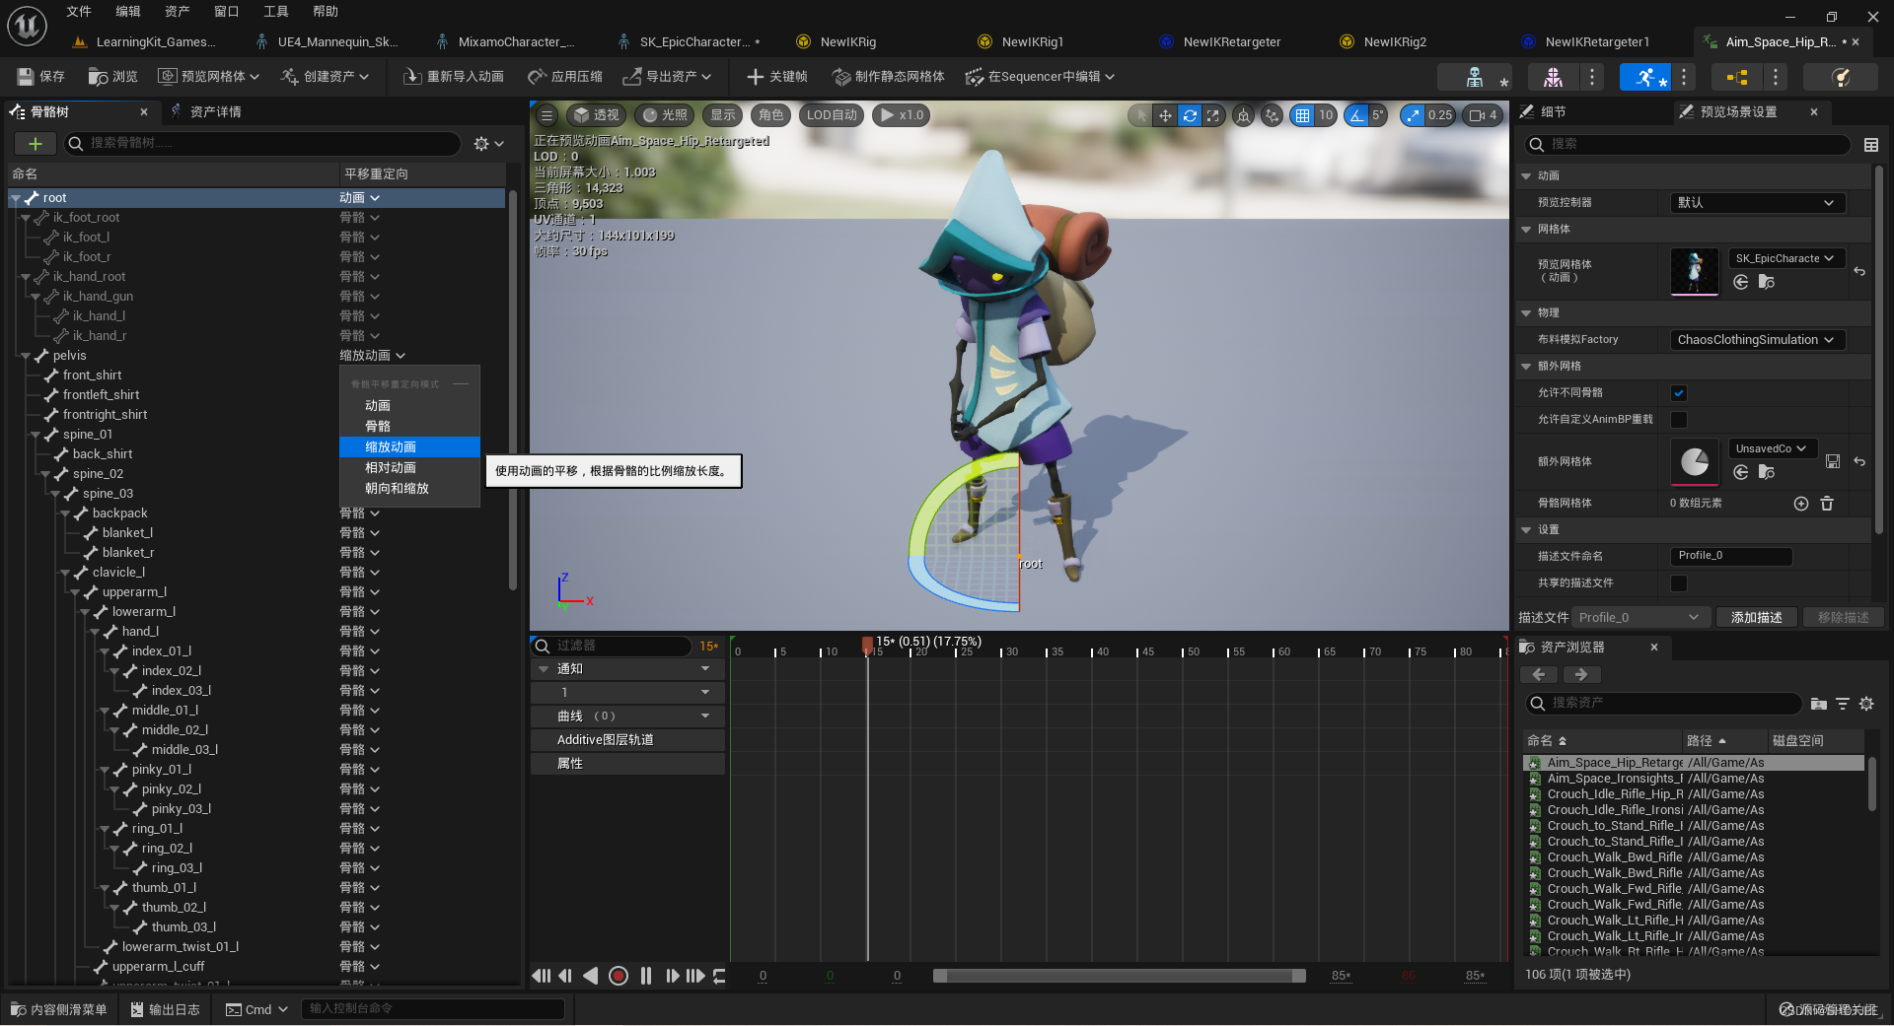
Task: Click the playback speed x1.0 control
Action: click(902, 115)
